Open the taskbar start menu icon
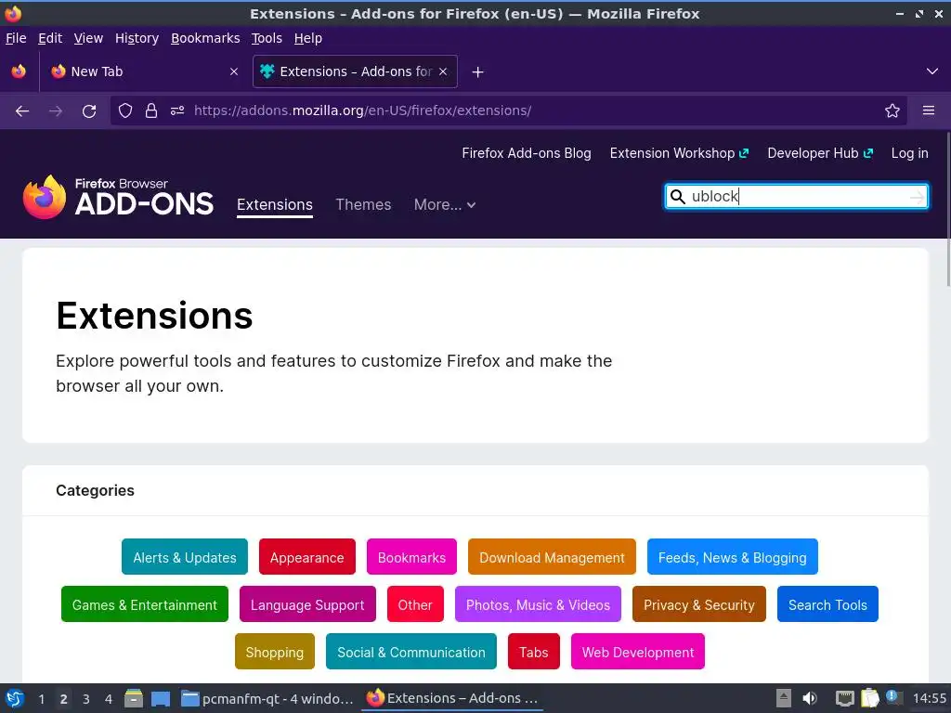 pyautogui.click(x=15, y=698)
